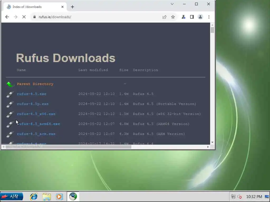This screenshot has height=202, width=270.
Task: Click the USB icon beside rufus-4.5_x86.exe
Action: pos(10,114)
